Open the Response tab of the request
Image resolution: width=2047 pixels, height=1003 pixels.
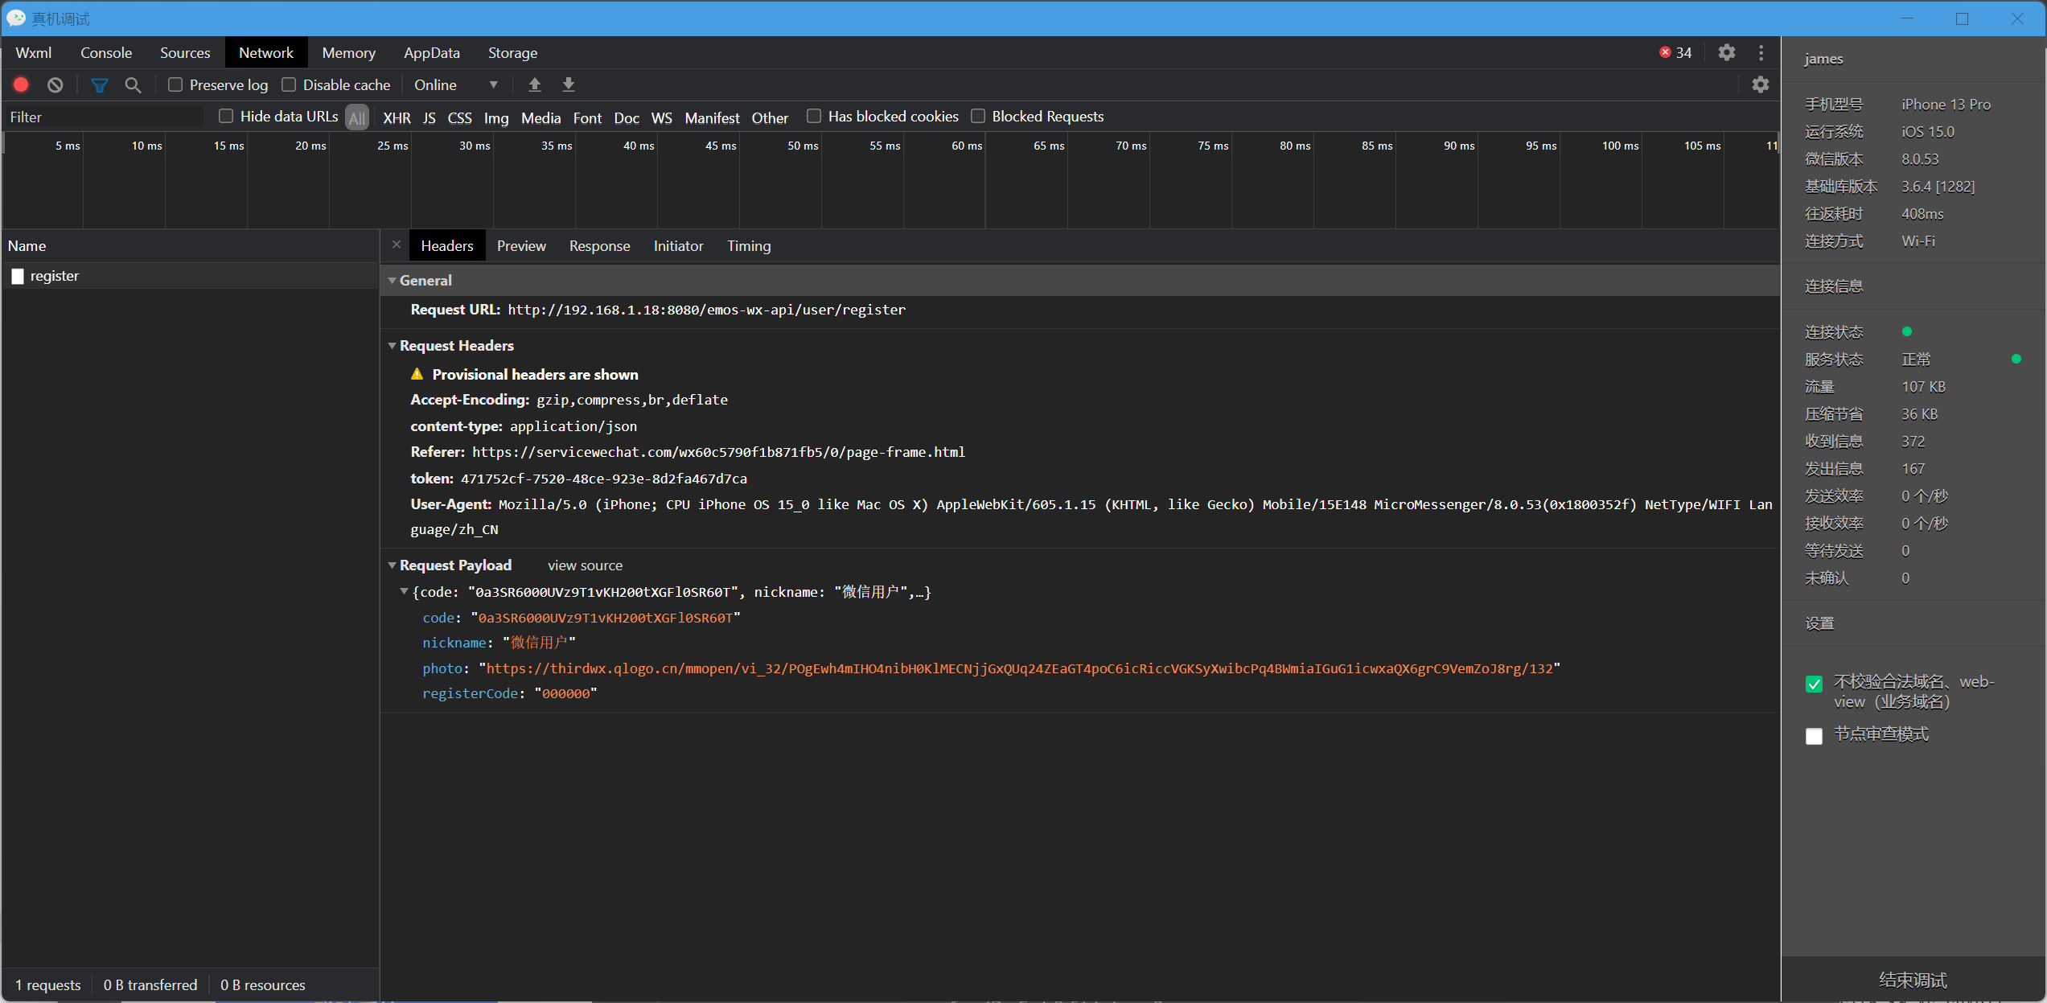[x=599, y=246]
